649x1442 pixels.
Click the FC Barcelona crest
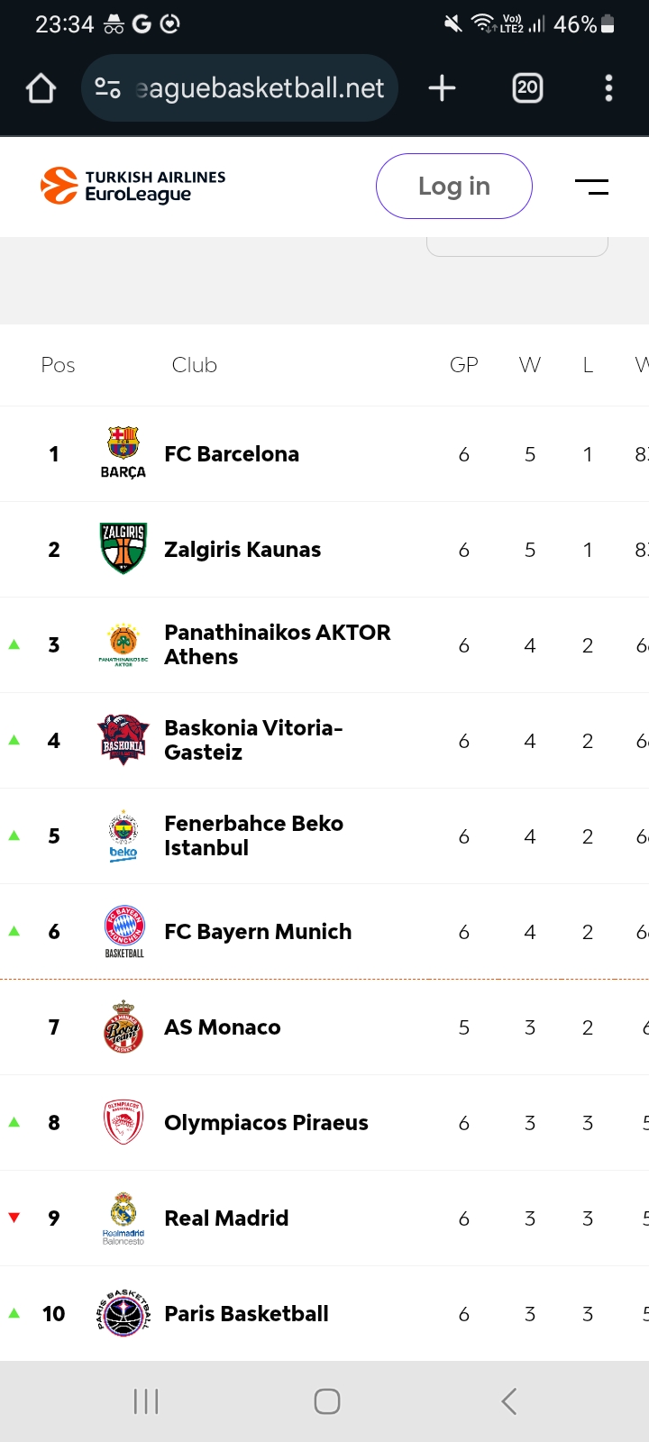123,453
